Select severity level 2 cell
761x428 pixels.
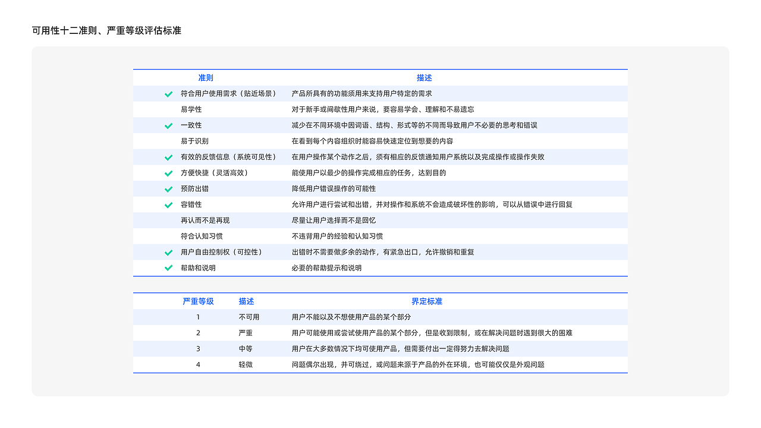198,333
